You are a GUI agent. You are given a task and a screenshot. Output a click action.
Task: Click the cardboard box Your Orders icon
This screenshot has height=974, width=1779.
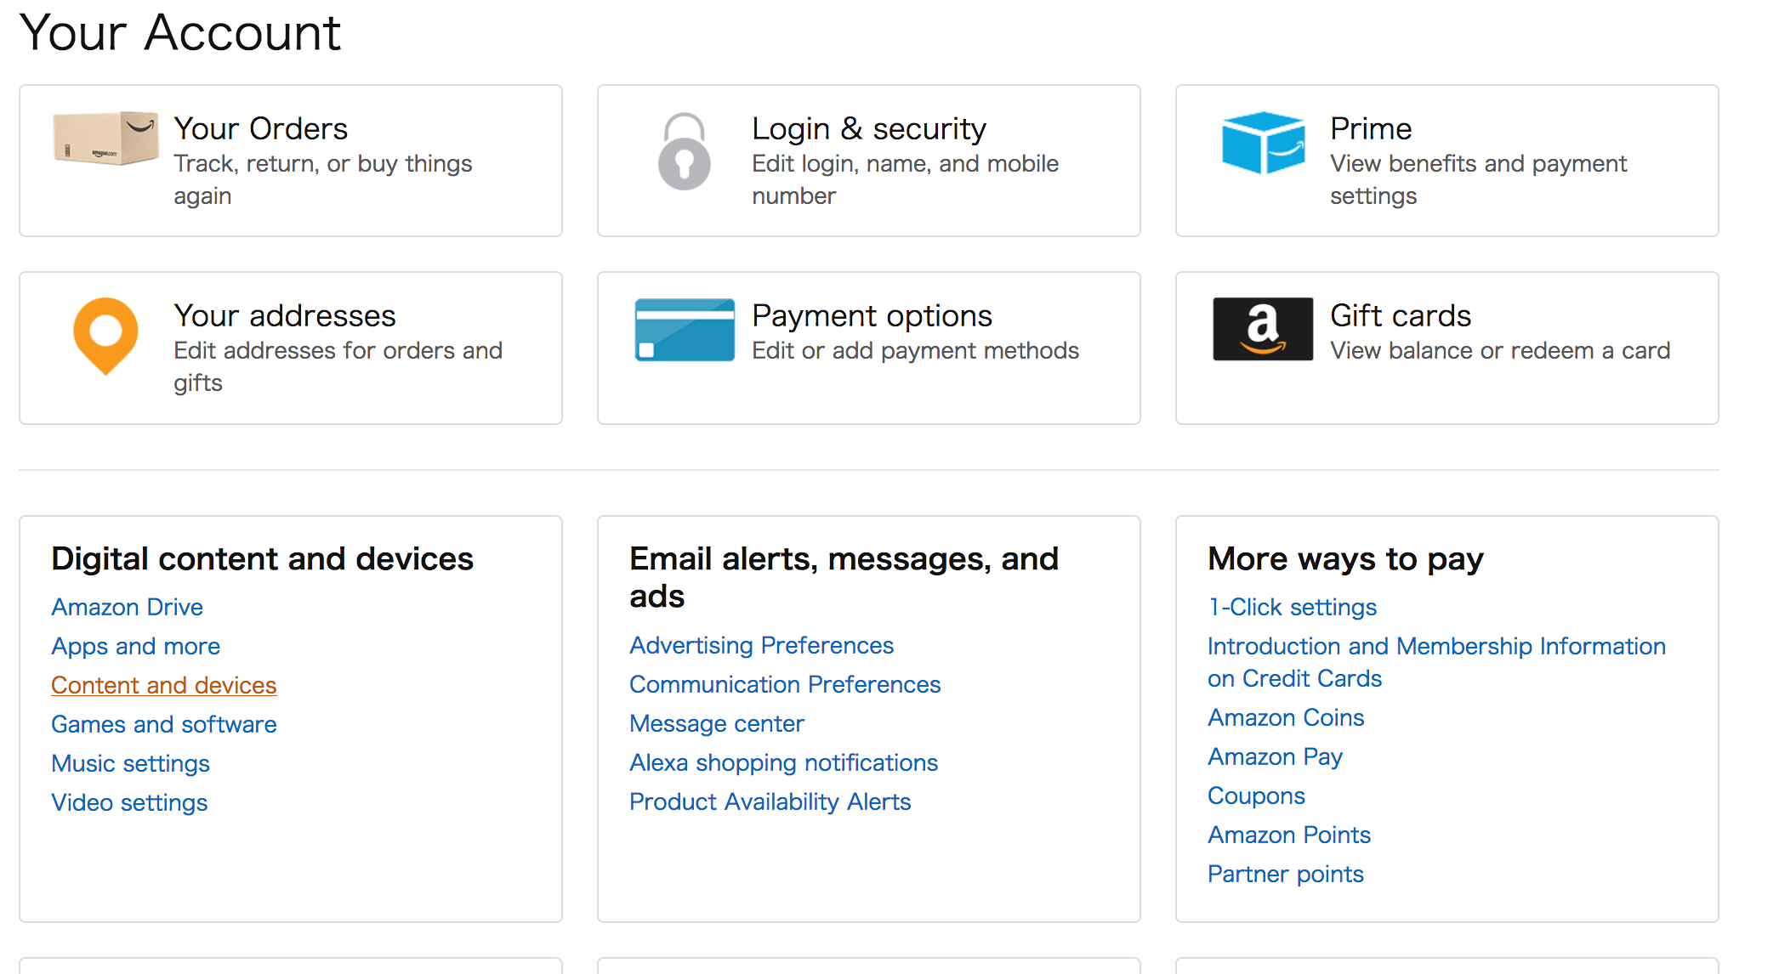pyautogui.click(x=105, y=138)
